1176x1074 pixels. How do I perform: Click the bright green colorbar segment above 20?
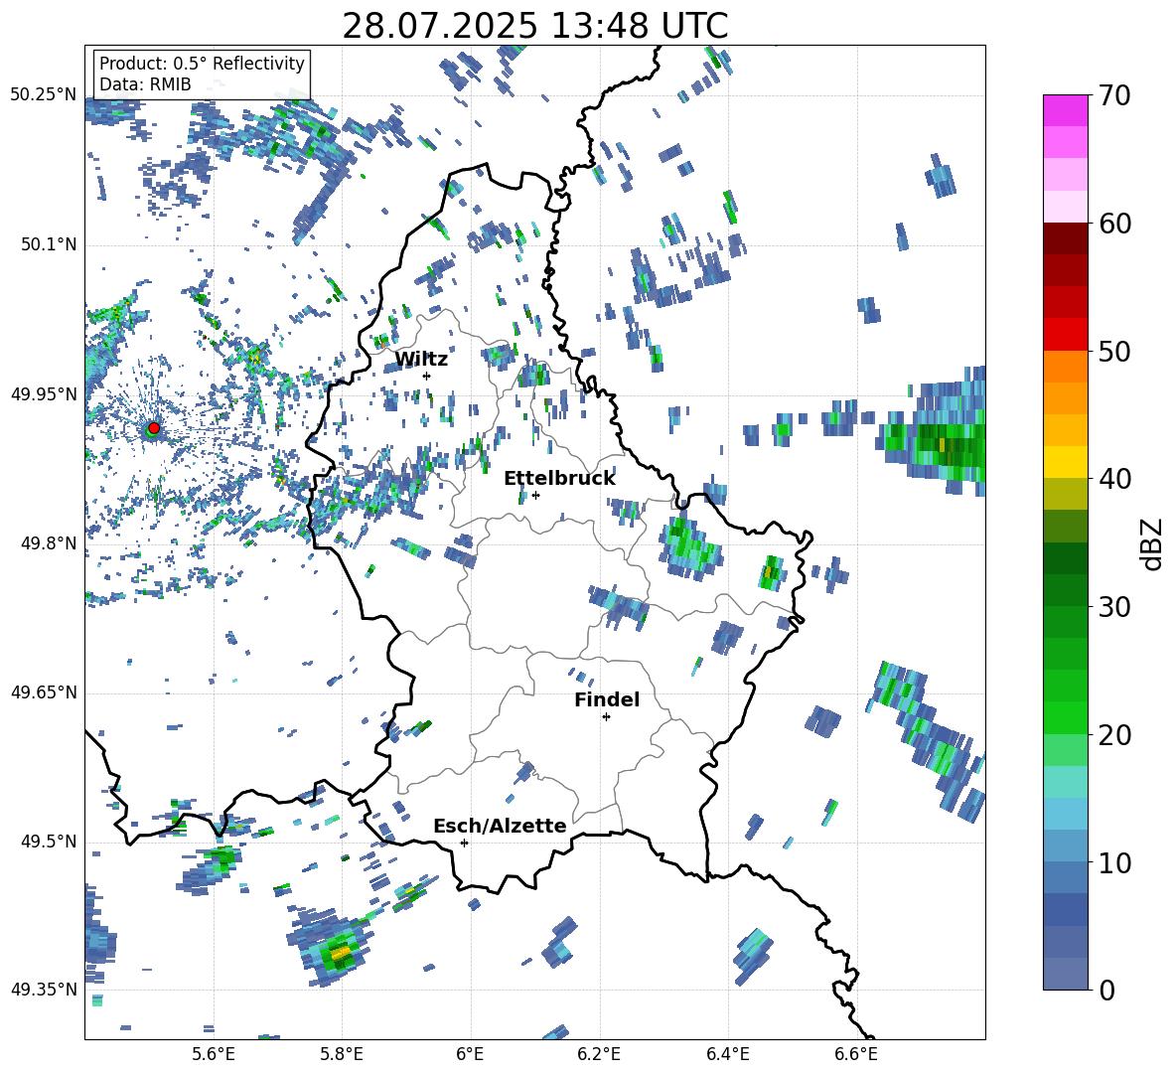tap(1065, 717)
